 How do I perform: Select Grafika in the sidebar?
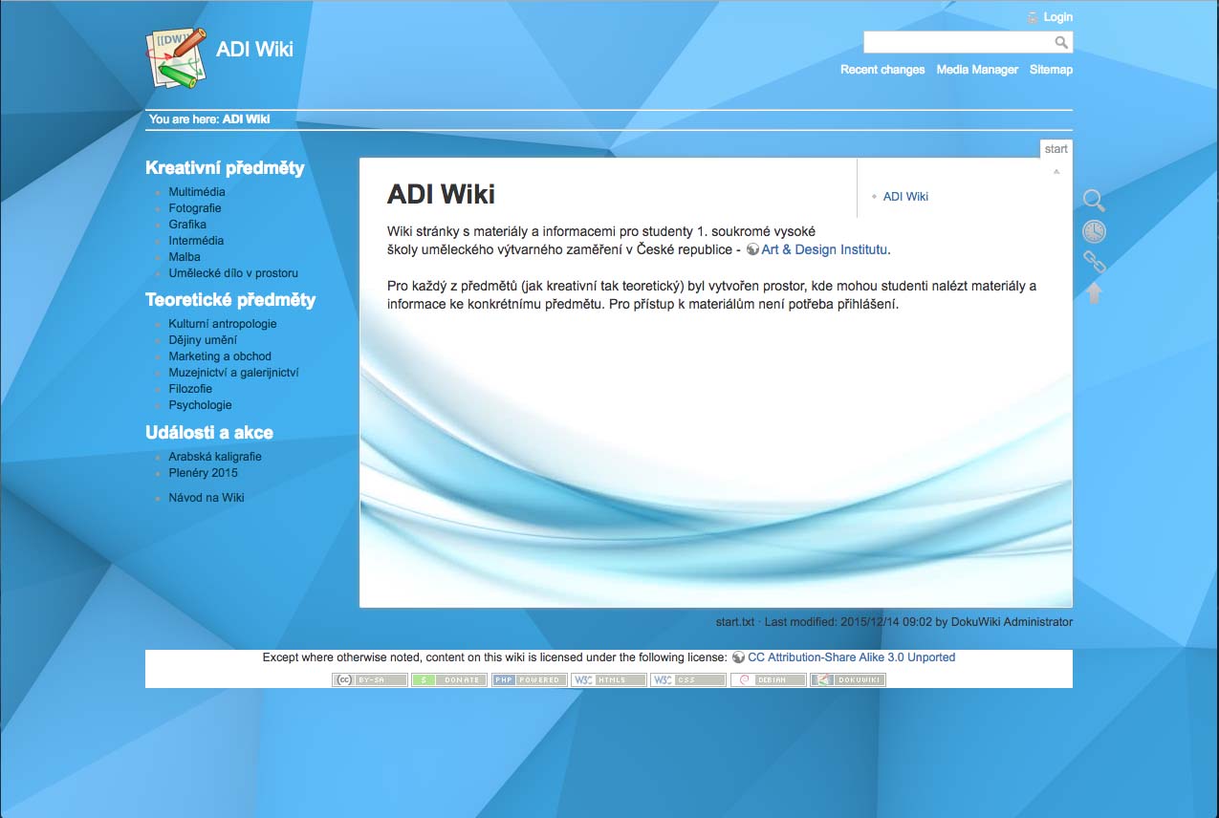(x=187, y=225)
